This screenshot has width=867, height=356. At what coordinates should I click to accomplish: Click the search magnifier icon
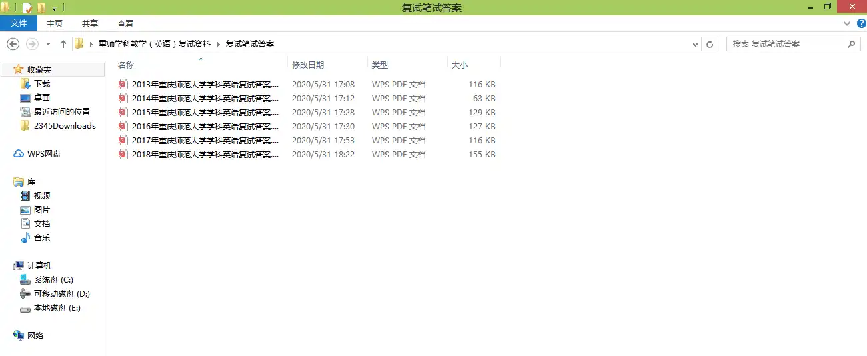[x=851, y=44]
